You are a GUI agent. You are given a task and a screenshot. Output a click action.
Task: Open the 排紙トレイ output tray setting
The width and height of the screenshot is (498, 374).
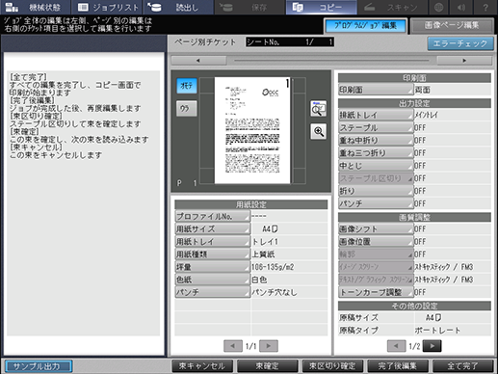coord(376,115)
